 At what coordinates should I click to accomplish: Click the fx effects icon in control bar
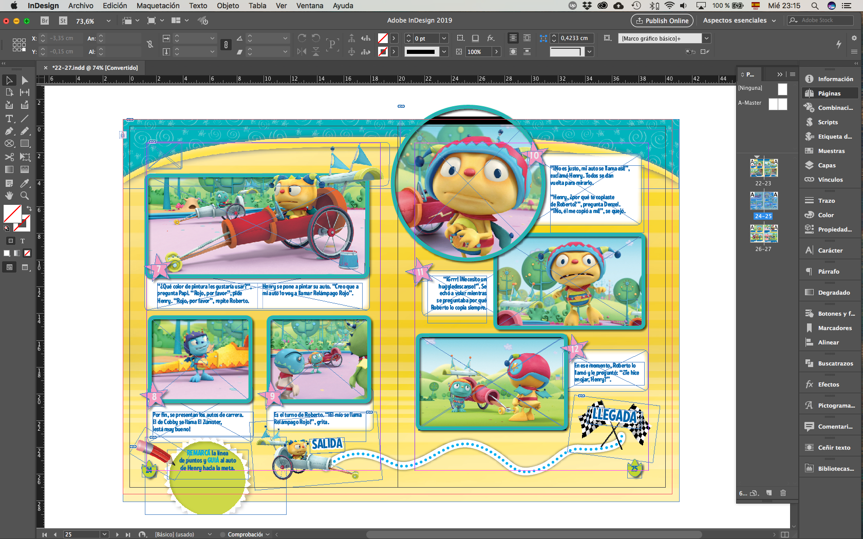[491, 38]
